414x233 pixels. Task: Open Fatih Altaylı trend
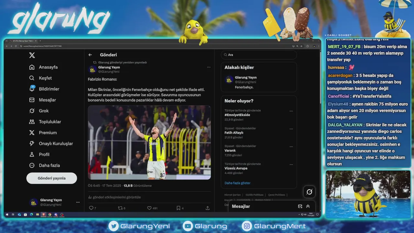click(x=234, y=133)
